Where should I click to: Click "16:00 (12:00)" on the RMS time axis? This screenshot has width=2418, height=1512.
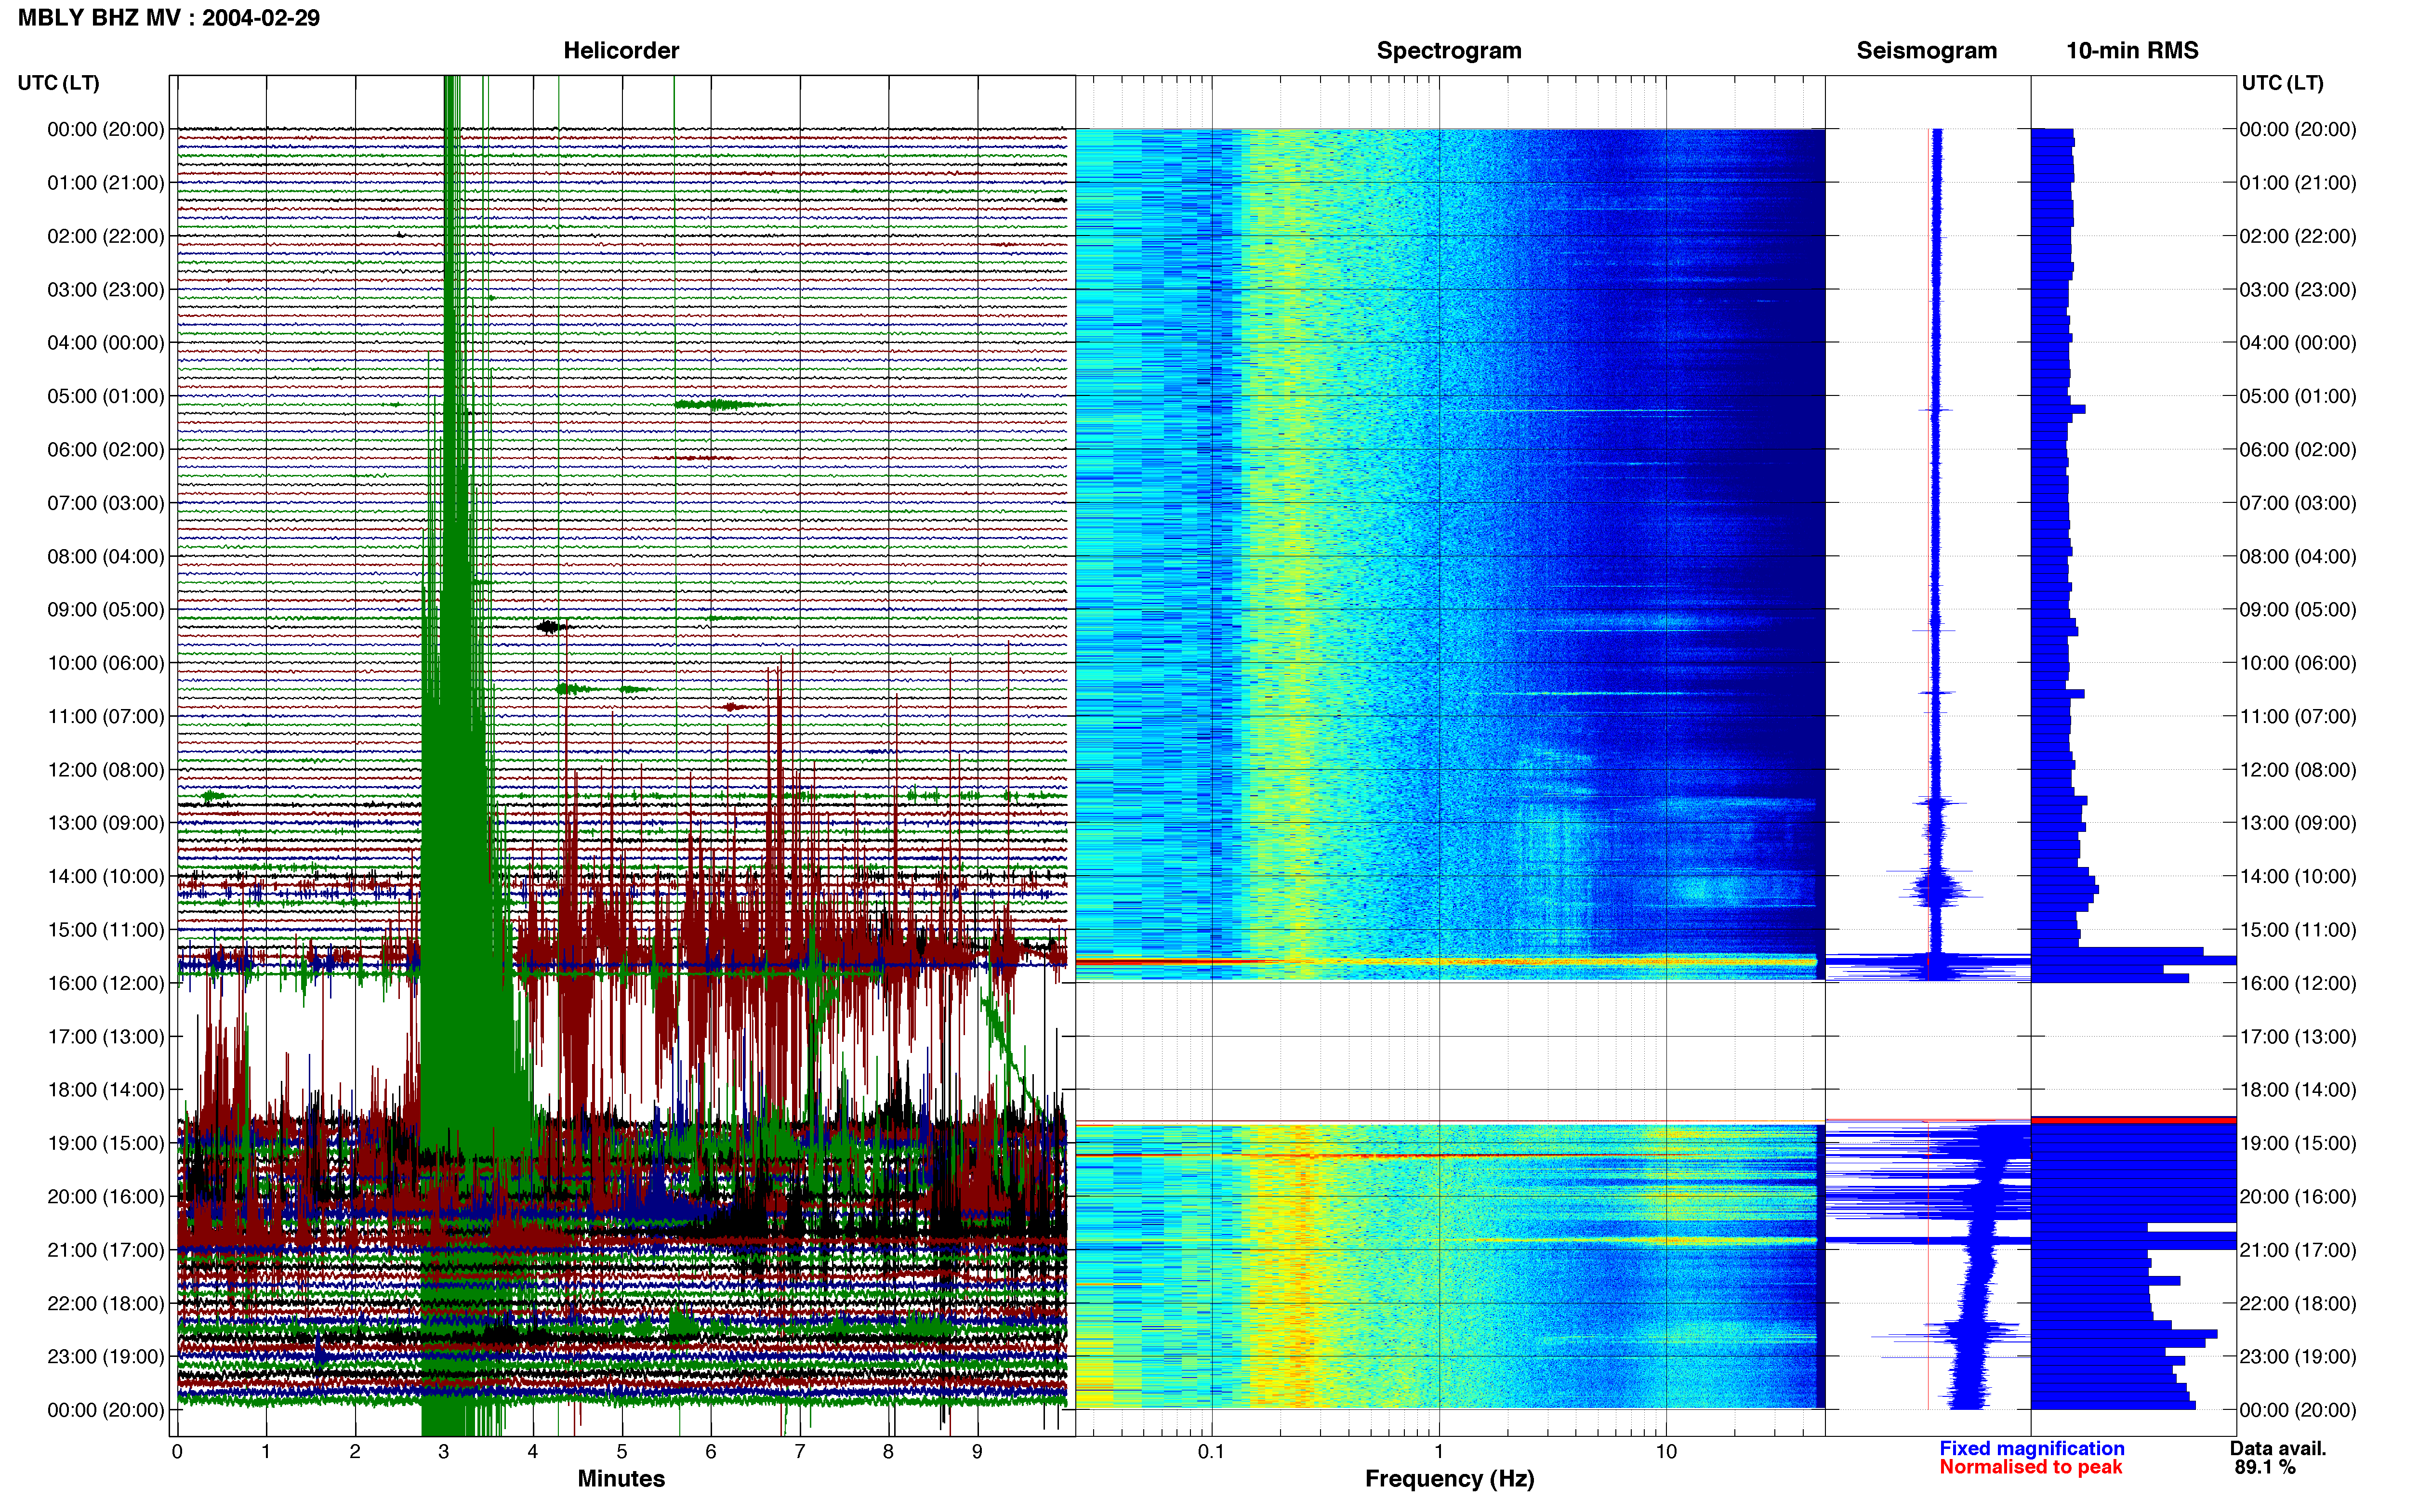tap(2298, 983)
